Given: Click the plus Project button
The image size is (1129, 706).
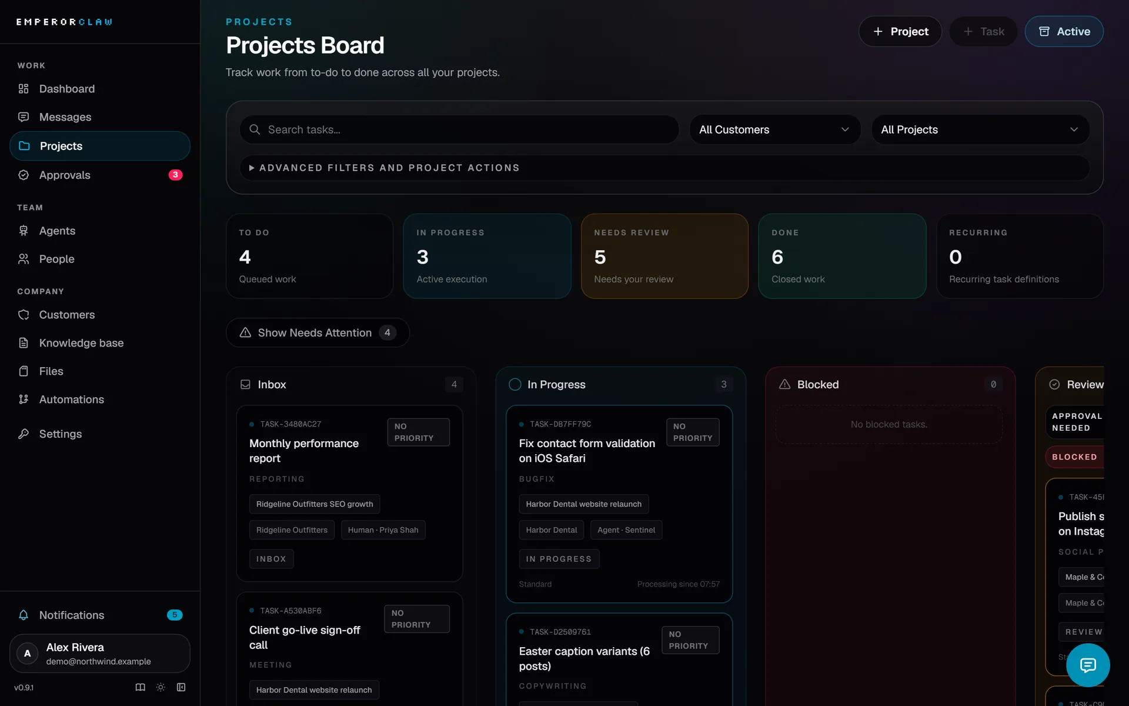Looking at the screenshot, I should tap(900, 31).
